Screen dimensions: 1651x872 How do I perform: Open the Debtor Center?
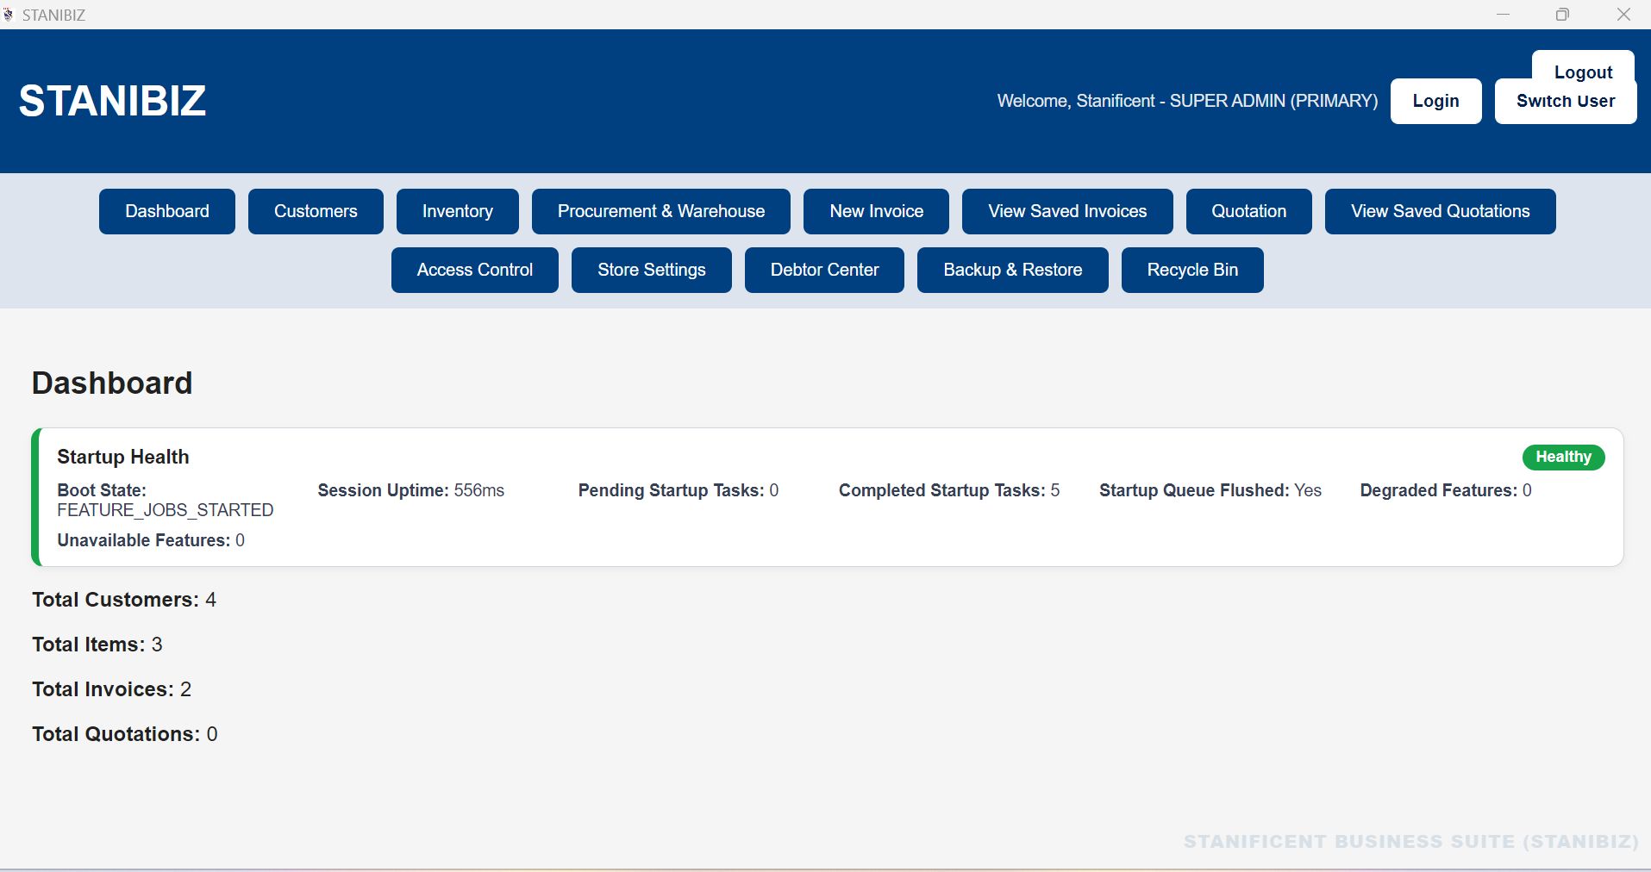tap(824, 270)
